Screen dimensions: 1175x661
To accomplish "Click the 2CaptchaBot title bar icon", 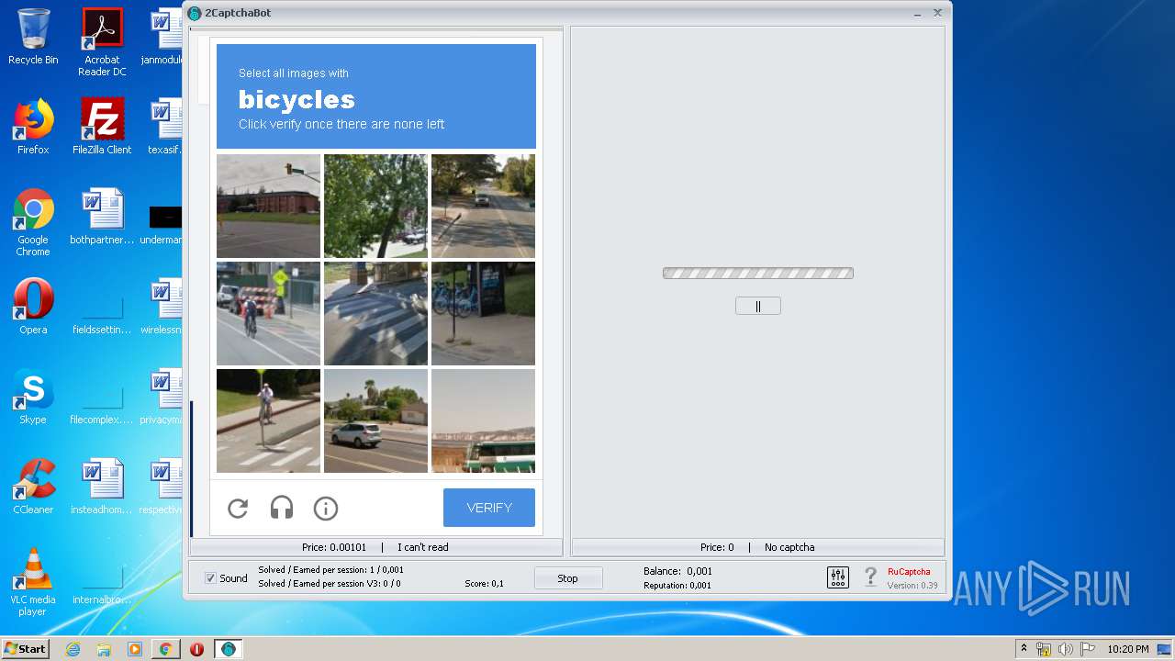I will pyautogui.click(x=195, y=13).
